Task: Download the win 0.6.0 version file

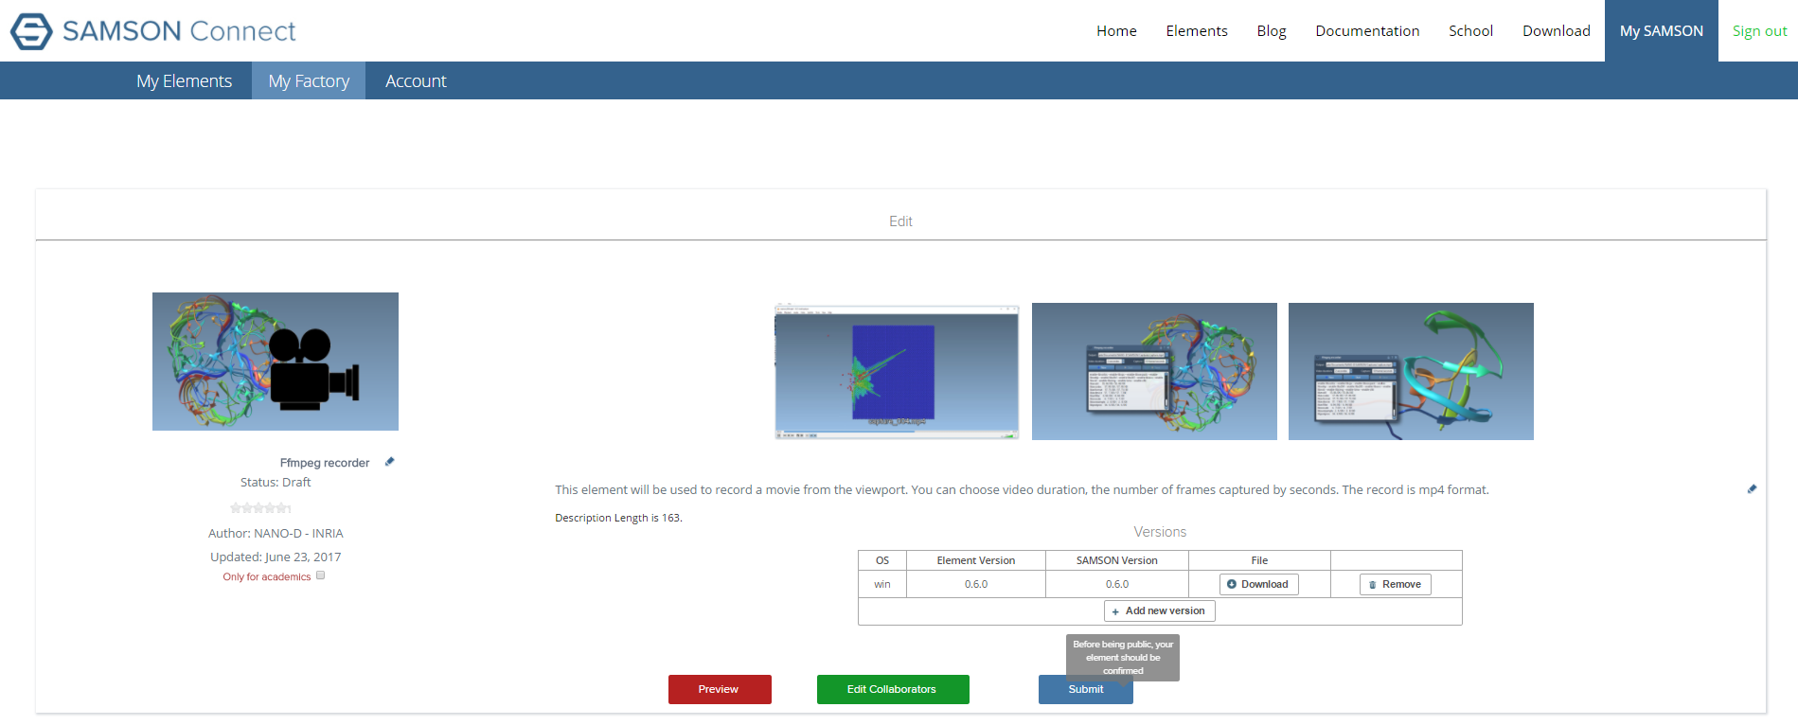Action: pyautogui.click(x=1258, y=584)
